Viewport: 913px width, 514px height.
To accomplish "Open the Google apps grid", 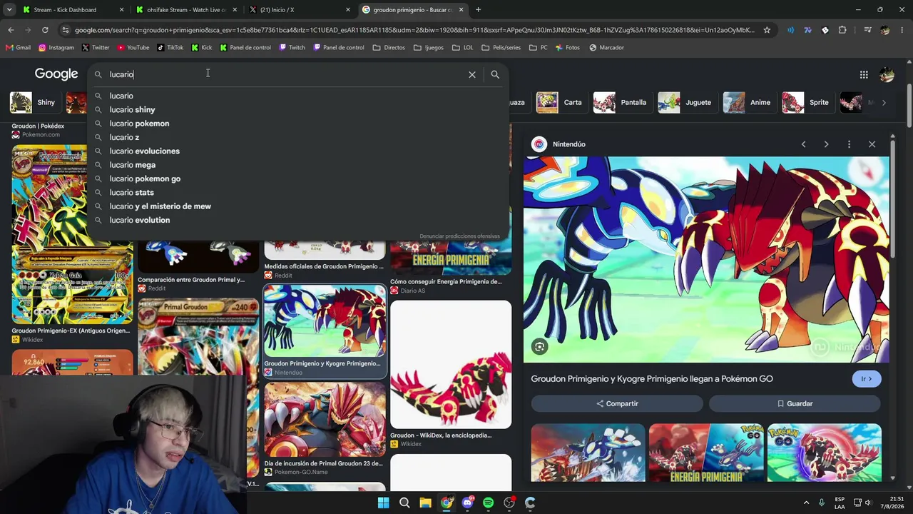I will (864, 74).
